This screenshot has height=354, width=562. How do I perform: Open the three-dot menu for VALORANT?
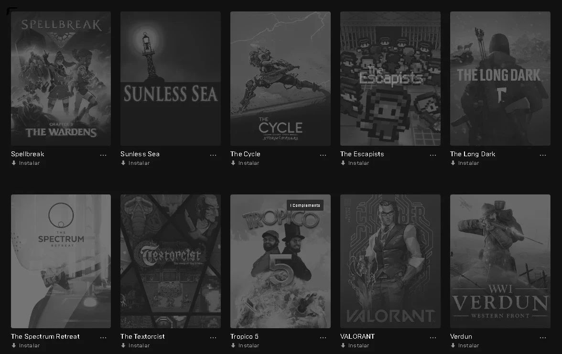433,337
